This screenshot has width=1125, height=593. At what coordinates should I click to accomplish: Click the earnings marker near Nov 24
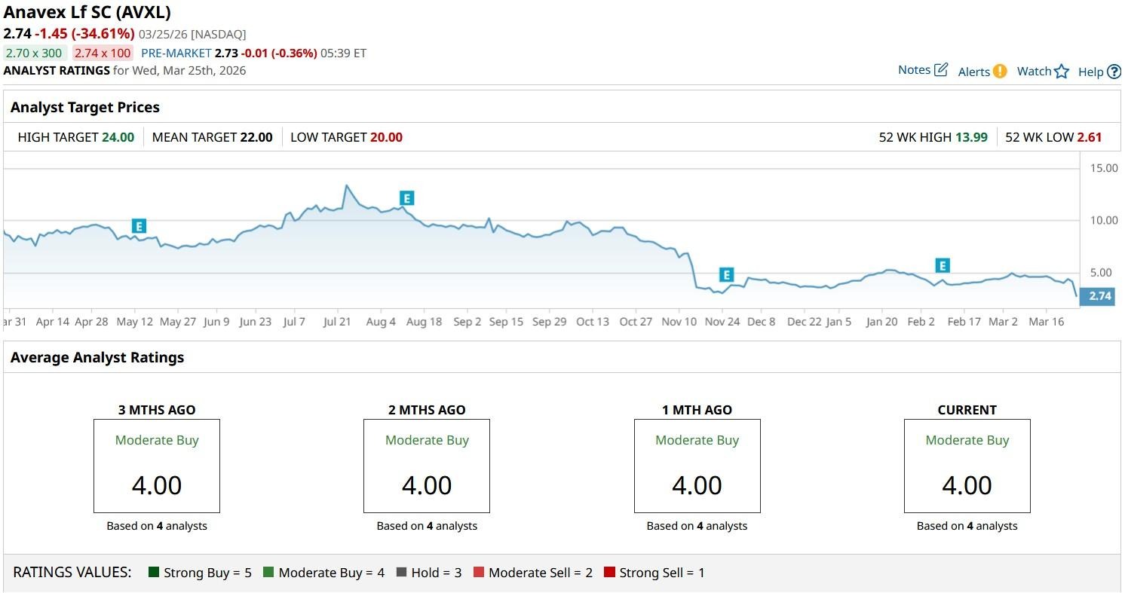(726, 275)
